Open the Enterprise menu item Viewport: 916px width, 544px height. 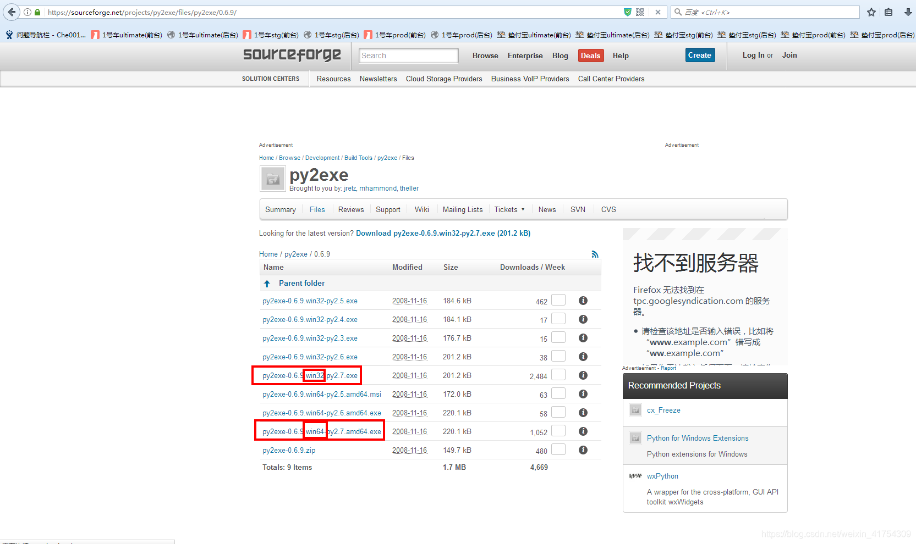[x=525, y=55]
